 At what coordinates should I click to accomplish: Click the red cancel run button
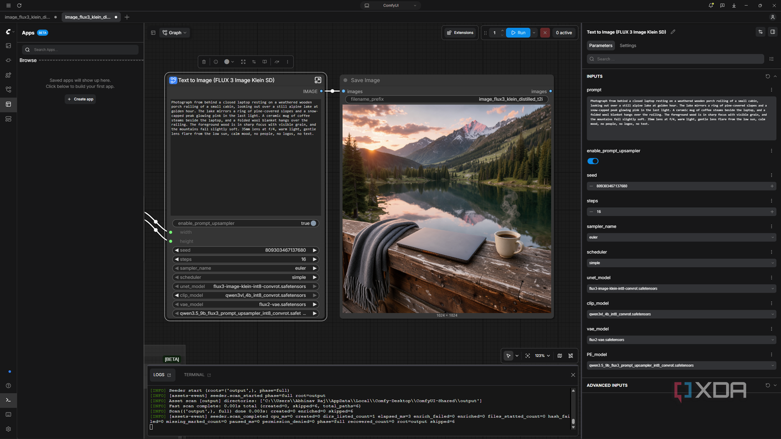[545, 33]
